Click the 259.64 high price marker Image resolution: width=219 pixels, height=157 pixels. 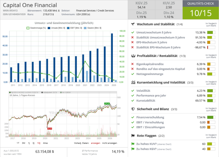point(107,104)
